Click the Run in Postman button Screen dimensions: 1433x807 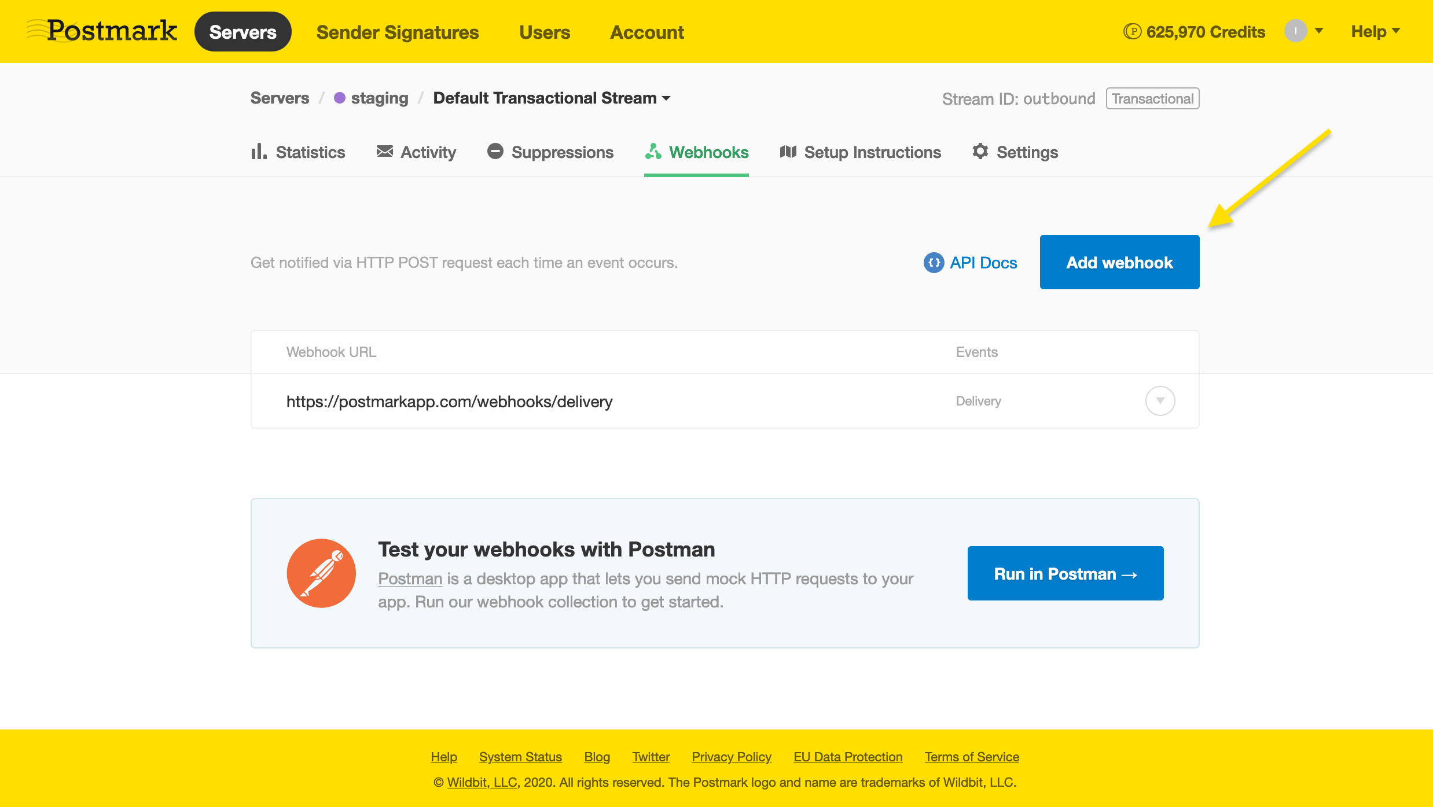pos(1065,573)
